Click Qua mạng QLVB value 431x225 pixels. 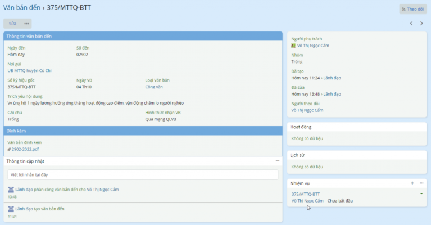click(161, 119)
